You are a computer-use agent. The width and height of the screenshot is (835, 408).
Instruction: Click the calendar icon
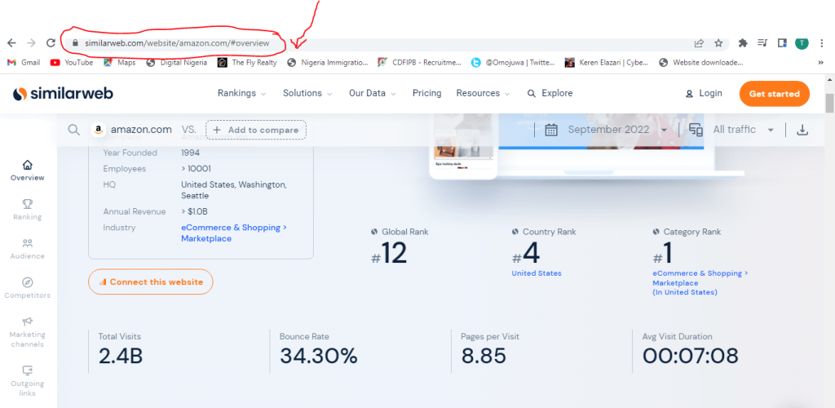click(x=551, y=130)
